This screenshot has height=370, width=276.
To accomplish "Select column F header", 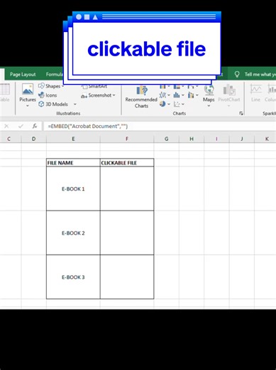I will [x=127, y=139].
